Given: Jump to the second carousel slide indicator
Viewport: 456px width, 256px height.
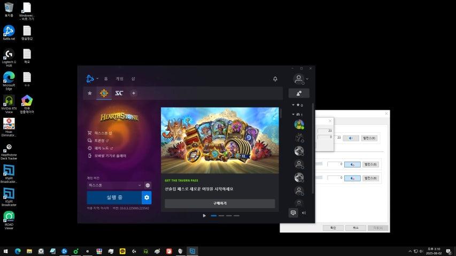Looking at the screenshot, I should pyautogui.click(x=221, y=215).
